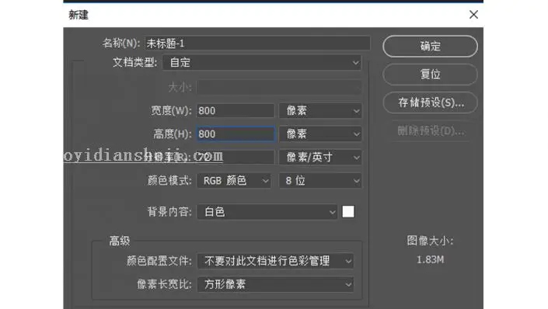Image resolution: width=548 pixels, height=309 pixels.
Task: Click the 新建 dialog title
Action: pyautogui.click(x=79, y=15)
